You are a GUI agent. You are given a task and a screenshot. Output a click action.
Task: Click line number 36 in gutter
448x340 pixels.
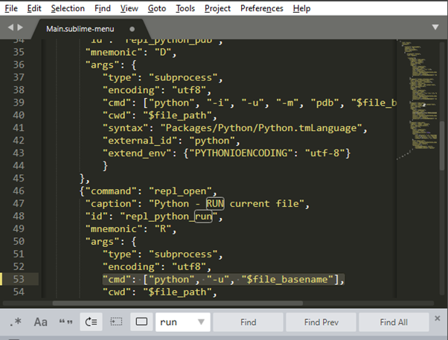pyautogui.click(x=19, y=65)
